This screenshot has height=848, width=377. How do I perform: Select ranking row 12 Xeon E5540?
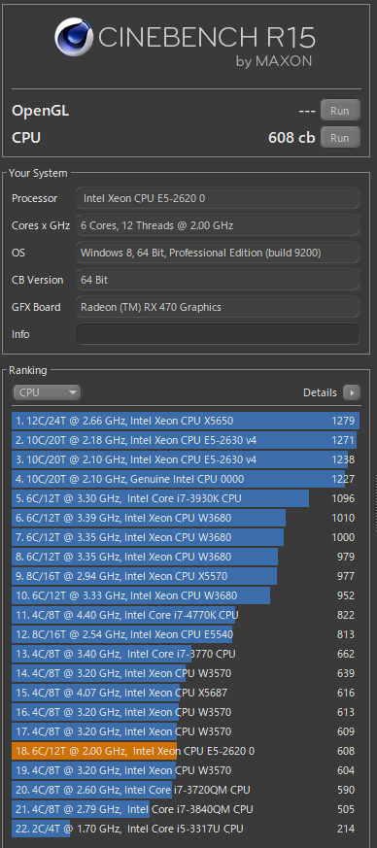186,635
